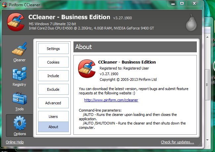
Task: Click the About heading banner
Action: coord(135,47)
